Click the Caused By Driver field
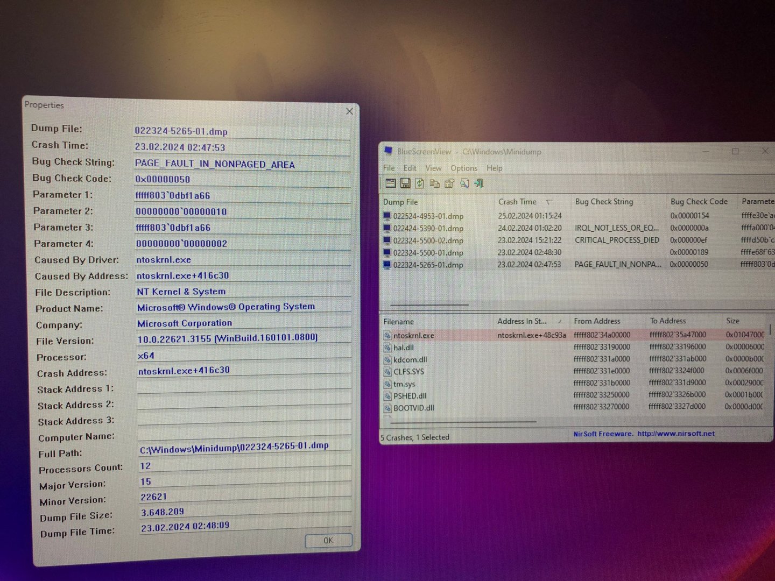The image size is (775, 581). pyautogui.click(x=243, y=260)
